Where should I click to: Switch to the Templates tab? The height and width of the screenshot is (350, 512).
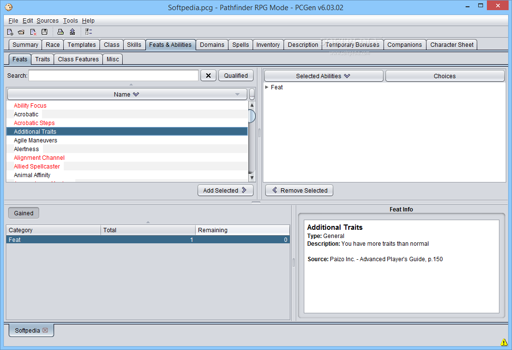pos(82,45)
